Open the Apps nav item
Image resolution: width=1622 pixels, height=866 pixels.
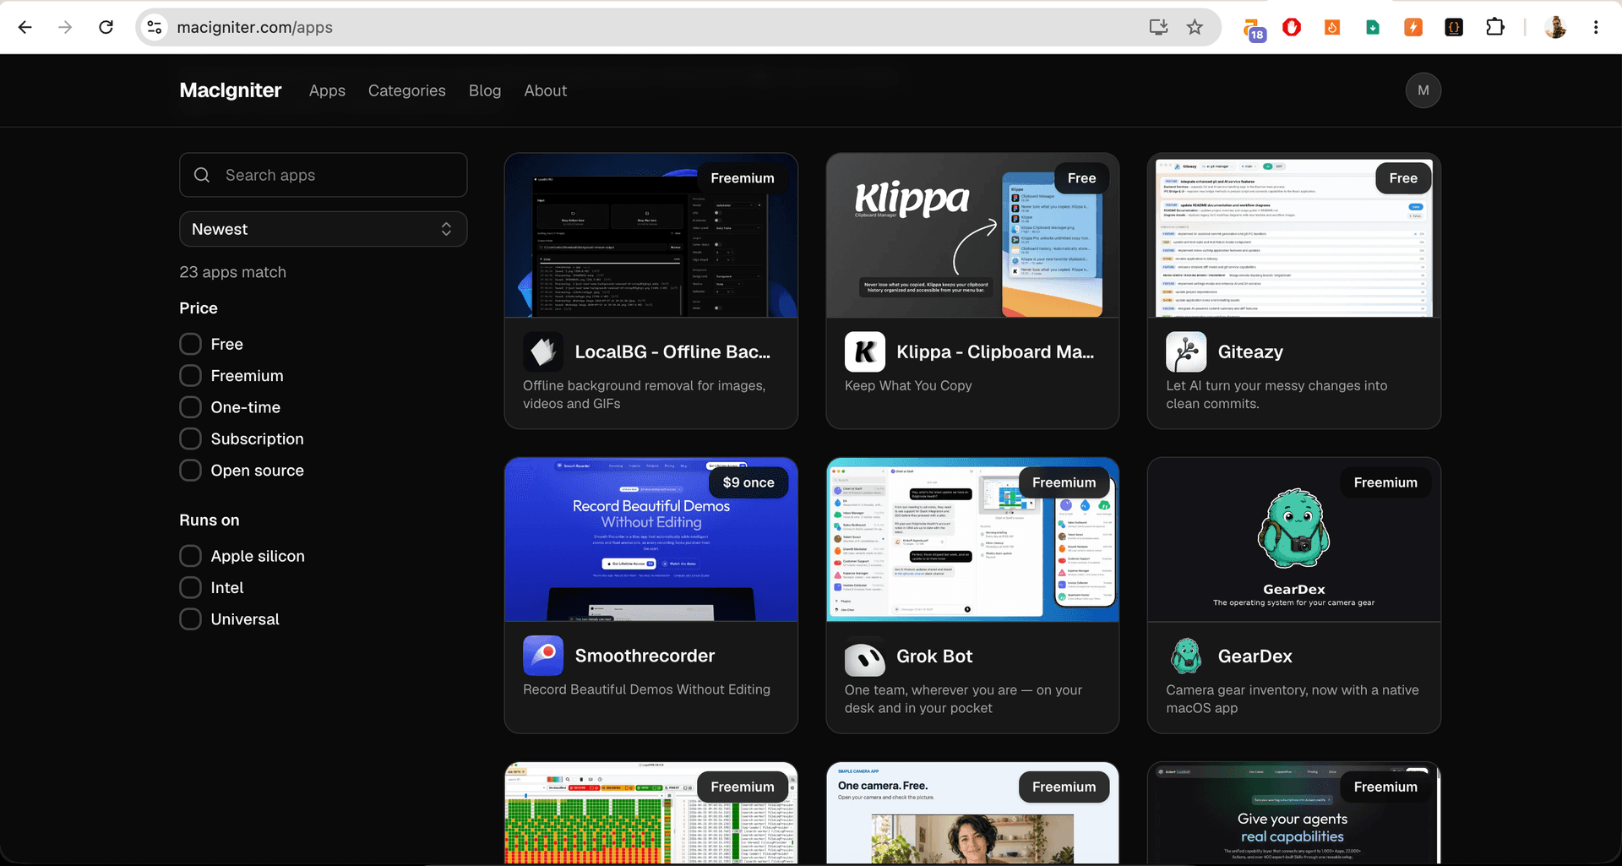click(327, 90)
